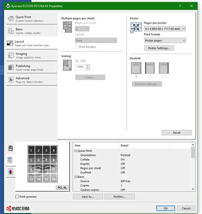The width and height of the screenshot is (202, 214).
Task: Click the Gutter button
Action: 90,78
